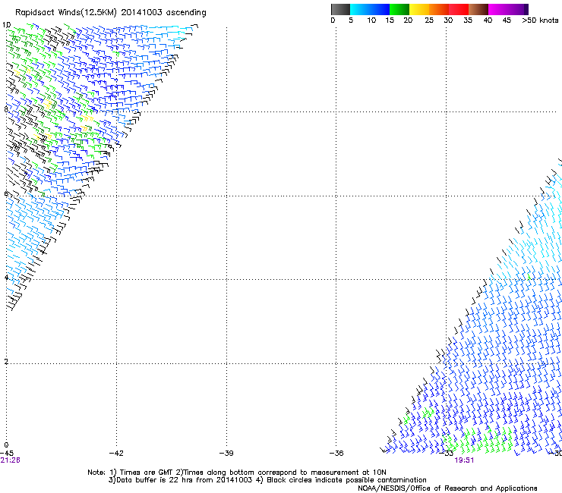The width and height of the screenshot is (562, 493).
Task: Click the '30' label in the color legend
Action: (x=448, y=20)
